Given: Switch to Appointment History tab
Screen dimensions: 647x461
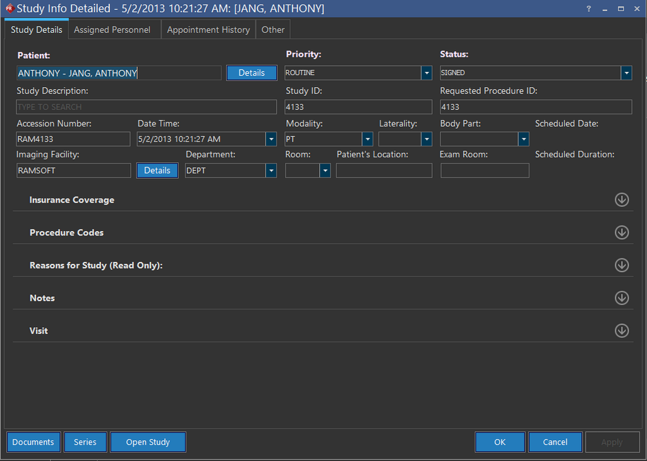Looking at the screenshot, I should click(x=209, y=30).
